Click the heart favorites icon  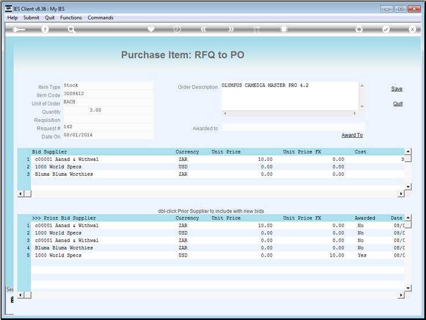(151, 29)
